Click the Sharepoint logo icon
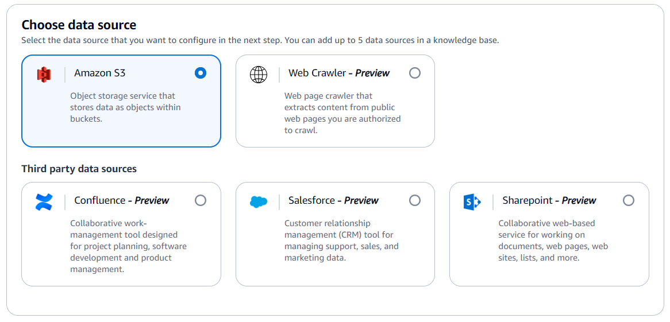 point(472,201)
